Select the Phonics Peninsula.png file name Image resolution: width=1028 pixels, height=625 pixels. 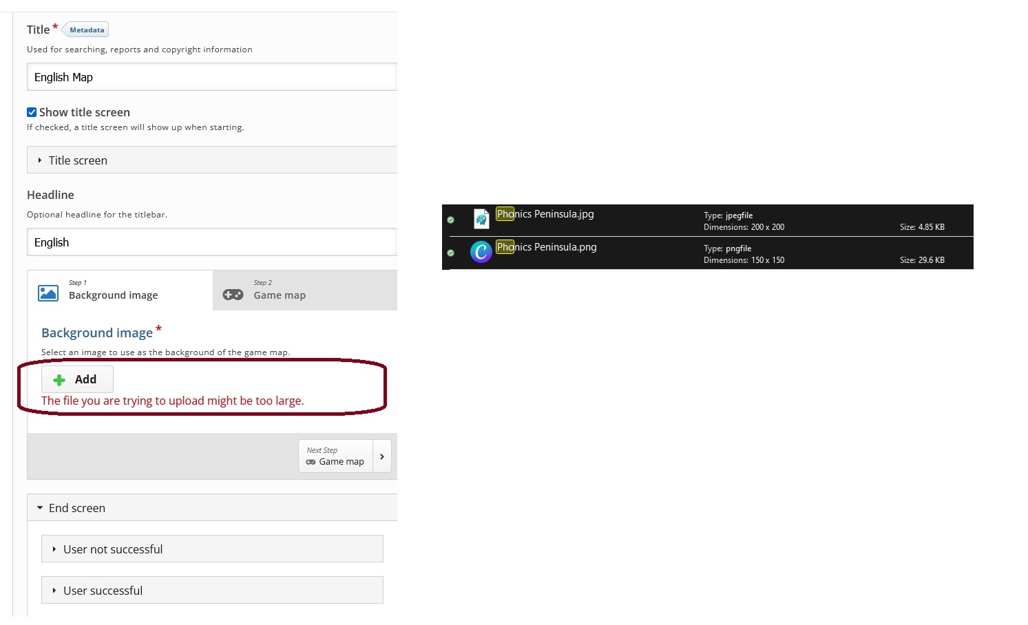coord(546,247)
